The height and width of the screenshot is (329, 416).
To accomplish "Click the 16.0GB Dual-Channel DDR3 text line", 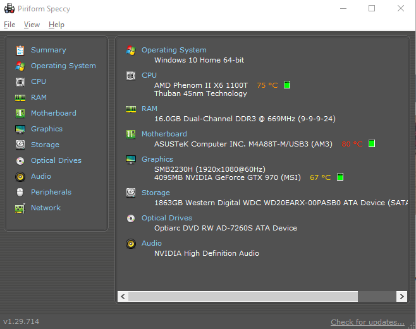I will pos(245,119).
